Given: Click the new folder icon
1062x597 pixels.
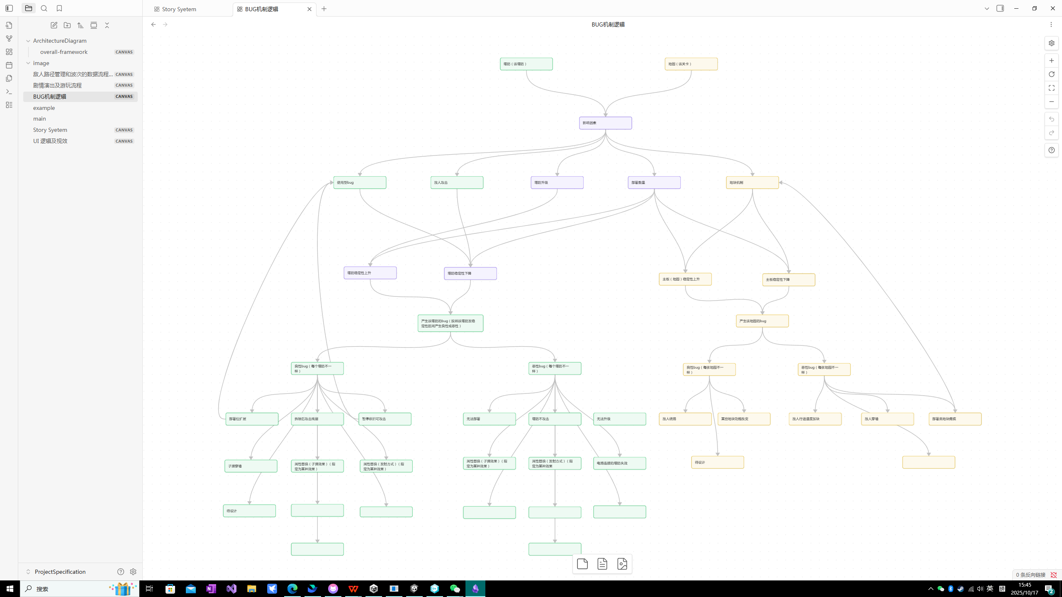Looking at the screenshot, I should point(67,25).
